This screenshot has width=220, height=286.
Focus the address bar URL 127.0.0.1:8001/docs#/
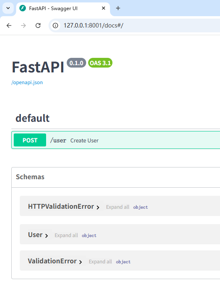[93, 25]
